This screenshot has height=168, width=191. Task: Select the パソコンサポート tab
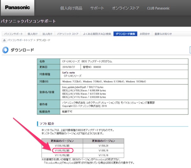[13, 34]
